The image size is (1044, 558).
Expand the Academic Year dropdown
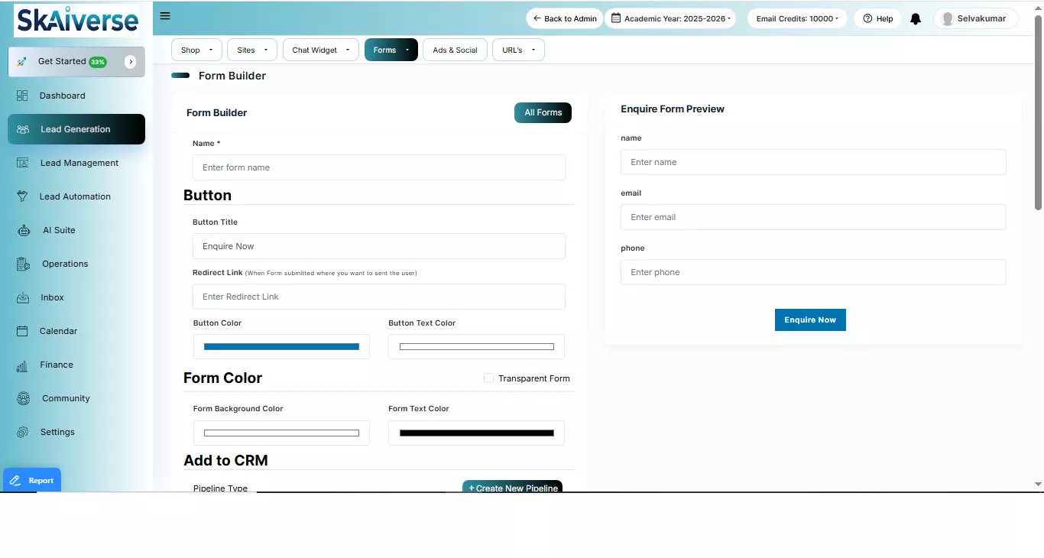point(670,18)
